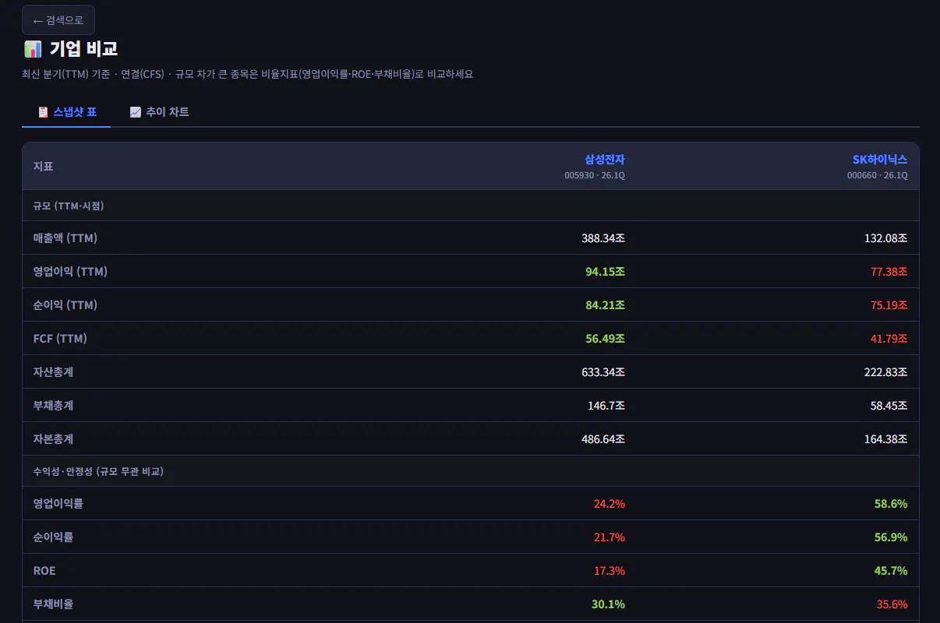Select the FCF (TTM) row label

coord(60,339)
